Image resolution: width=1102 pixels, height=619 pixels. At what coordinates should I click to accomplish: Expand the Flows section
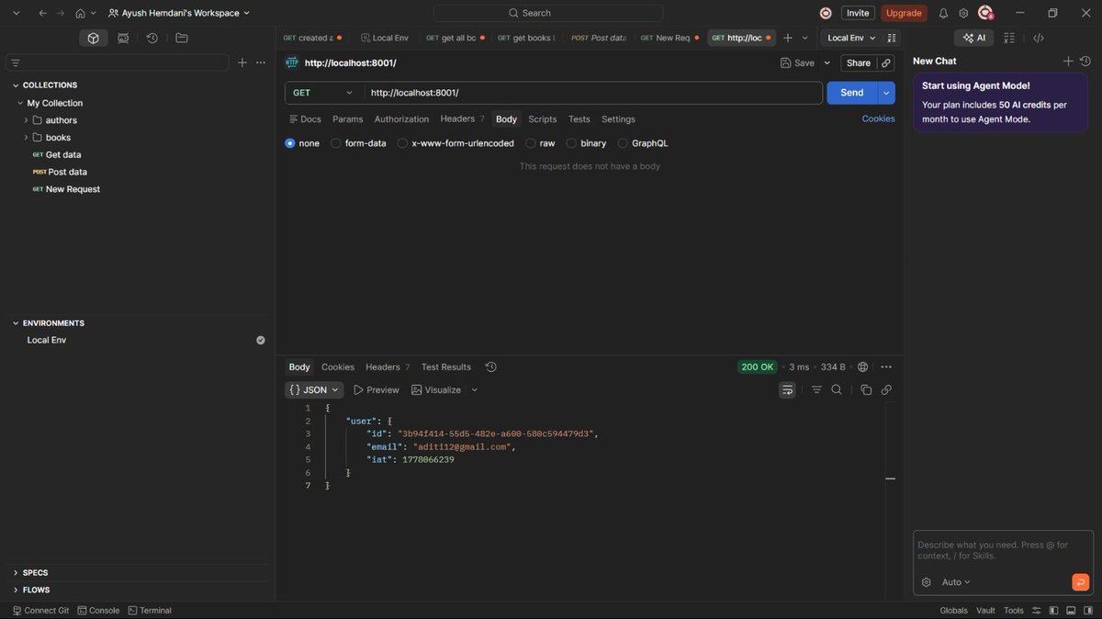pos(16,590)
